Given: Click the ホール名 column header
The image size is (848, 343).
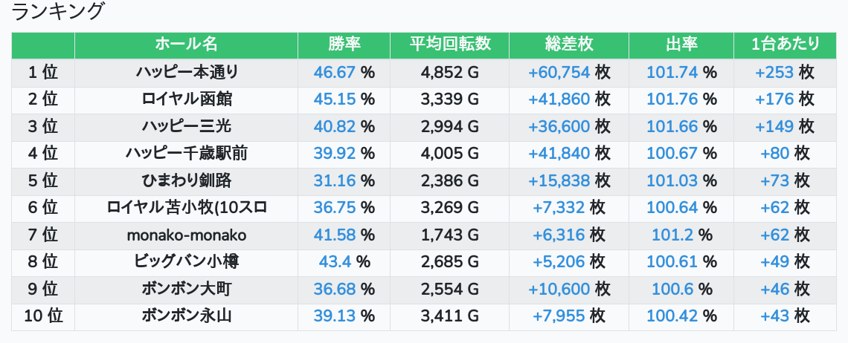Looking at the screenshot, I should 186,45.
